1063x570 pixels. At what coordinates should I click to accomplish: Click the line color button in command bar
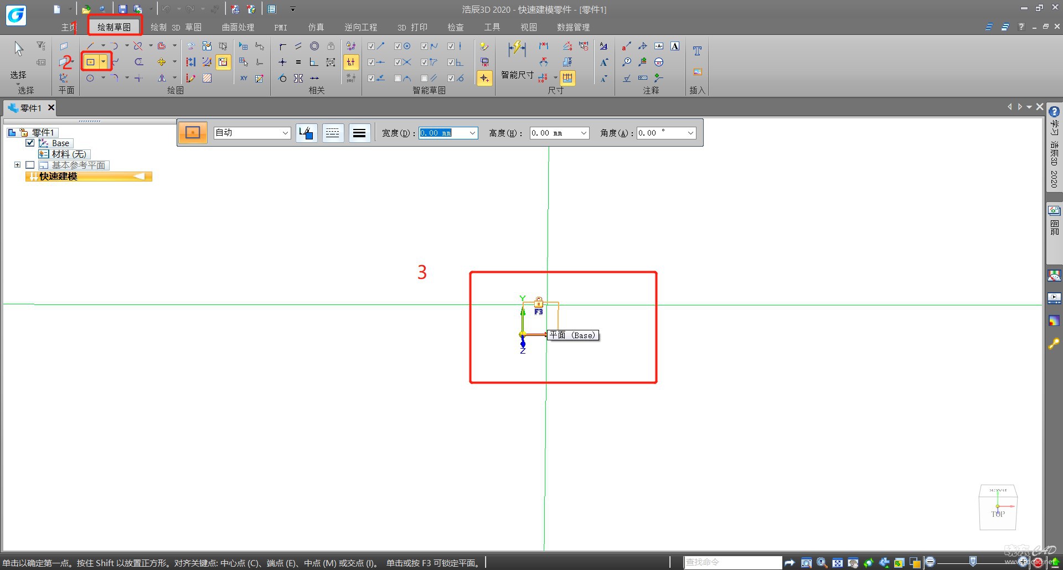306,133
